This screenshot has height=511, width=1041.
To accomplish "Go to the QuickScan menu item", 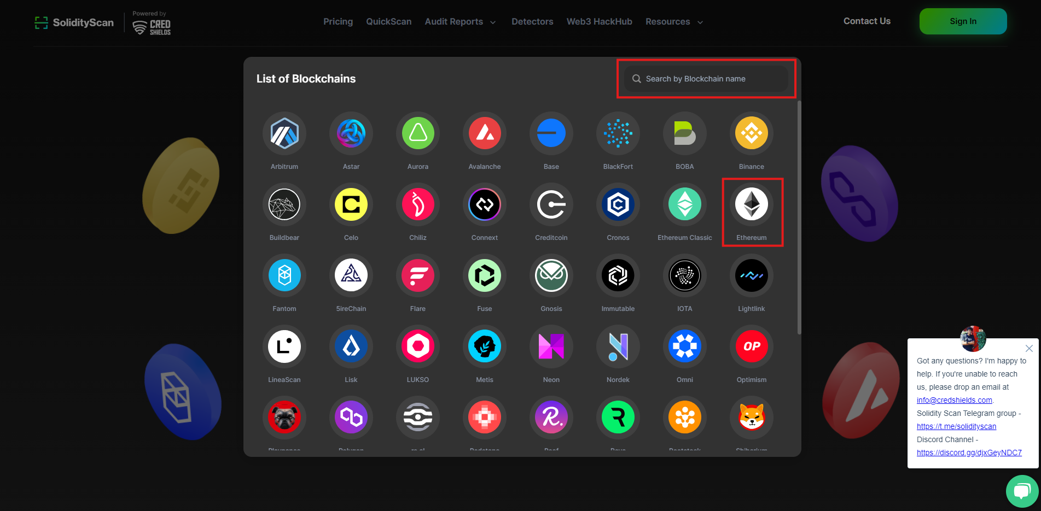I will tap(388, 22).
